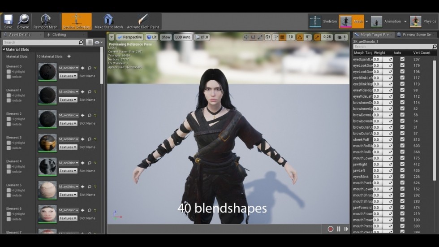Screen dimensions: 439x247
Task: Step forward one frame in preview
Action: tap(346, 229)
